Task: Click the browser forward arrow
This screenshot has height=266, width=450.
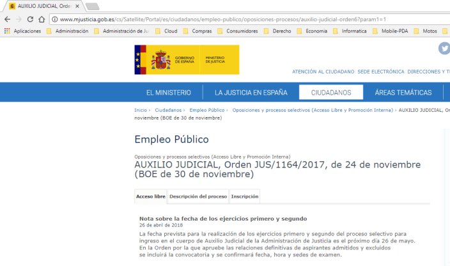Action: point(19,19)
